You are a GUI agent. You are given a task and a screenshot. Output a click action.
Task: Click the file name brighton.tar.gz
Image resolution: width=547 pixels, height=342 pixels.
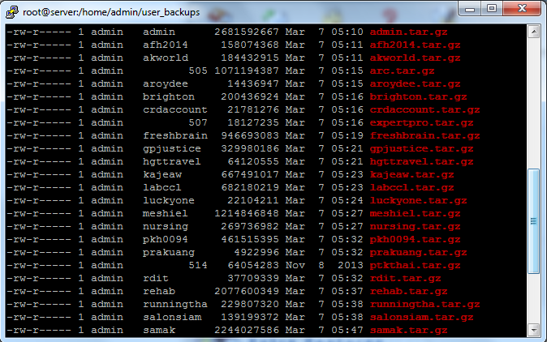(418, 96)
